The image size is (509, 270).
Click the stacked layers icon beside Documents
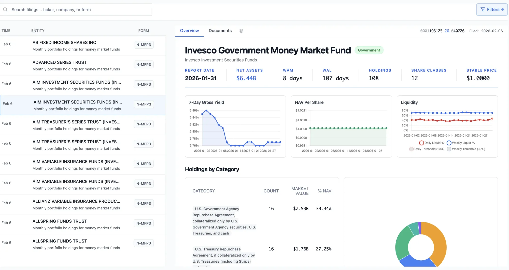241,31
